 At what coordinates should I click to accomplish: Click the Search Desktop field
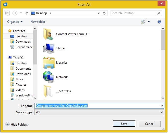point(136,13)
